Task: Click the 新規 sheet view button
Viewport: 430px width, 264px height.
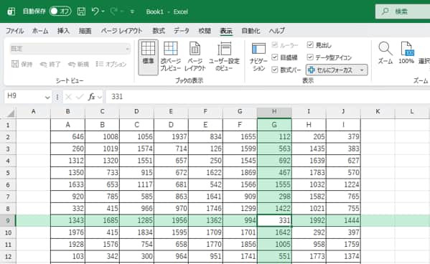Action: [78, 64]
